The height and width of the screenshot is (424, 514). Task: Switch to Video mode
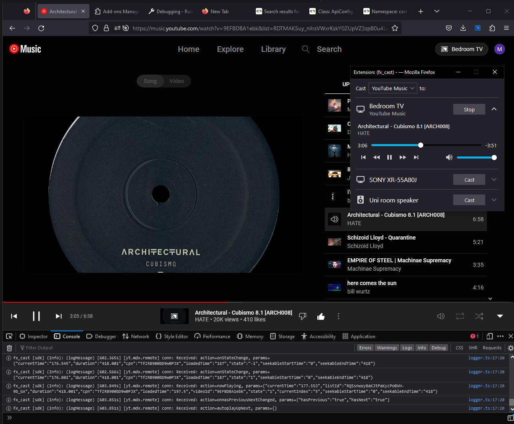[177, 81]
